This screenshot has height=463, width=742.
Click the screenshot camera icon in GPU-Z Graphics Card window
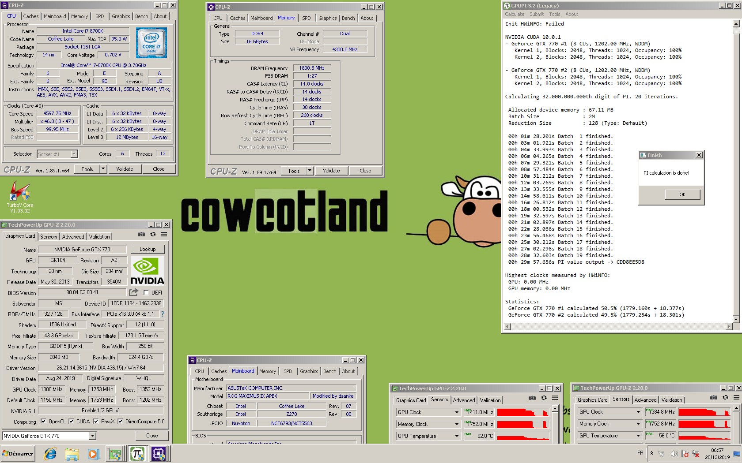point(141,235)
